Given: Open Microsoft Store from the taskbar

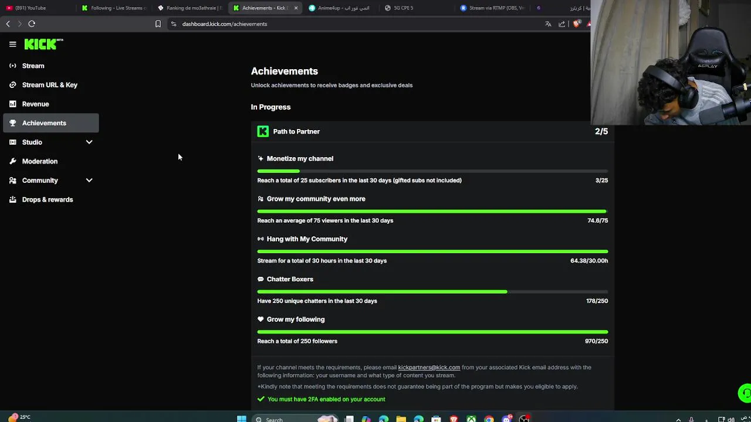Looking at the screenshot, I should (436, 419).
